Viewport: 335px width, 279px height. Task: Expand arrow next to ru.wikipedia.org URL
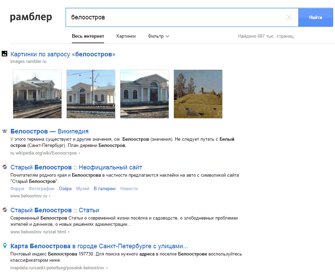[x=80, y=153]
